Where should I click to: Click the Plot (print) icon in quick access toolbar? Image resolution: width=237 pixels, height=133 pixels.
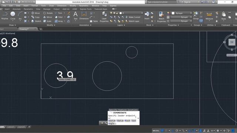(x=19, y=2)
